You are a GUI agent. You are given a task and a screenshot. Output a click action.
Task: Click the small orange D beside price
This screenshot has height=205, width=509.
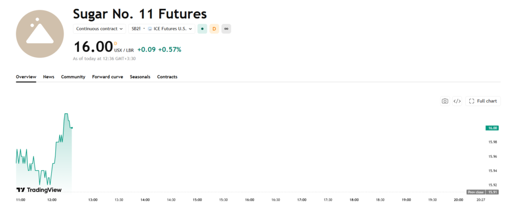(x=115, y=44)
